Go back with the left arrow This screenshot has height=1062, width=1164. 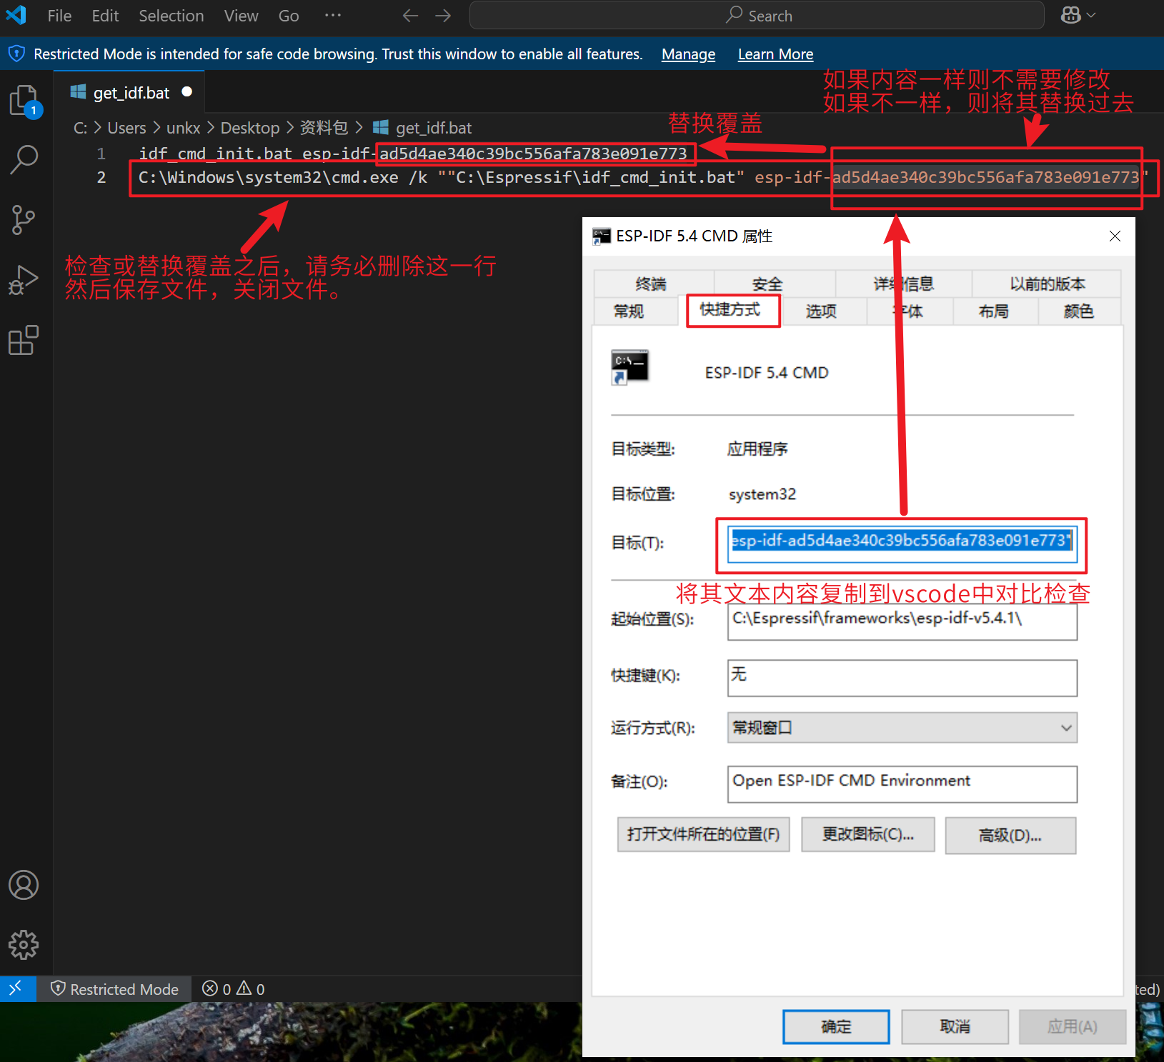[x=410, y=16]
